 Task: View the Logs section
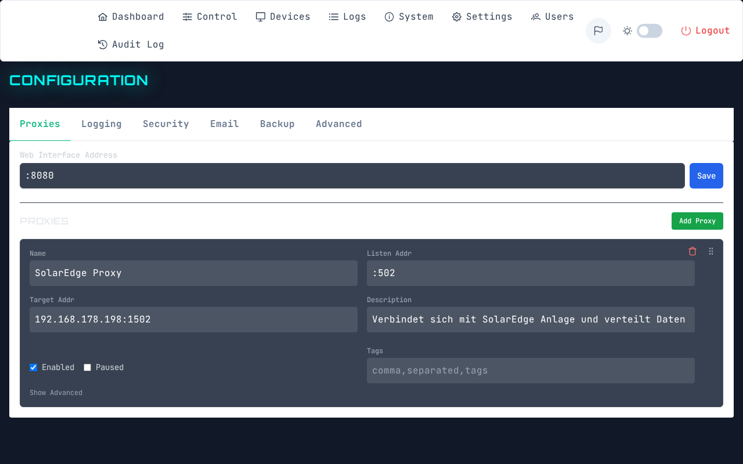pos(347,16)
